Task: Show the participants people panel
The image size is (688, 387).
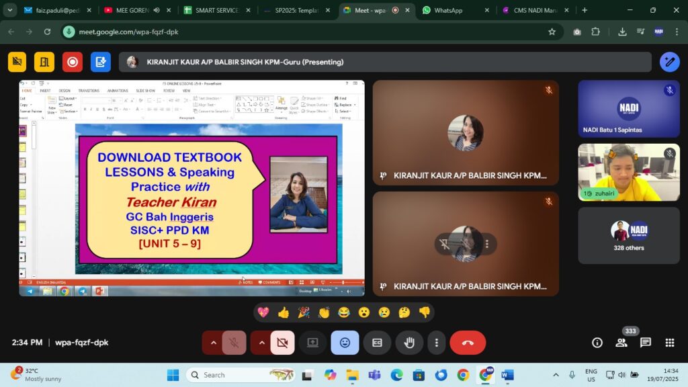Action: 621,343
